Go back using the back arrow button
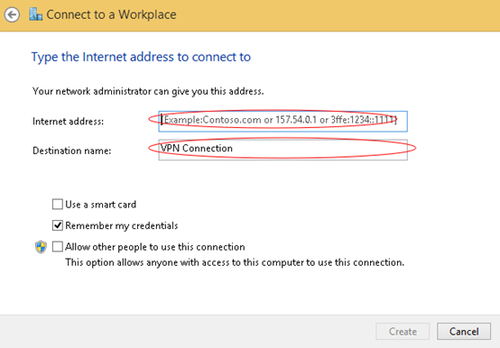Viewport: 500px width, 348px height. pyautogui.click(x=12, y=14)
